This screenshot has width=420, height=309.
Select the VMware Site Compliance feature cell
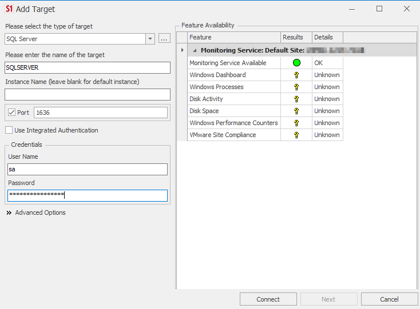[234, 135]
